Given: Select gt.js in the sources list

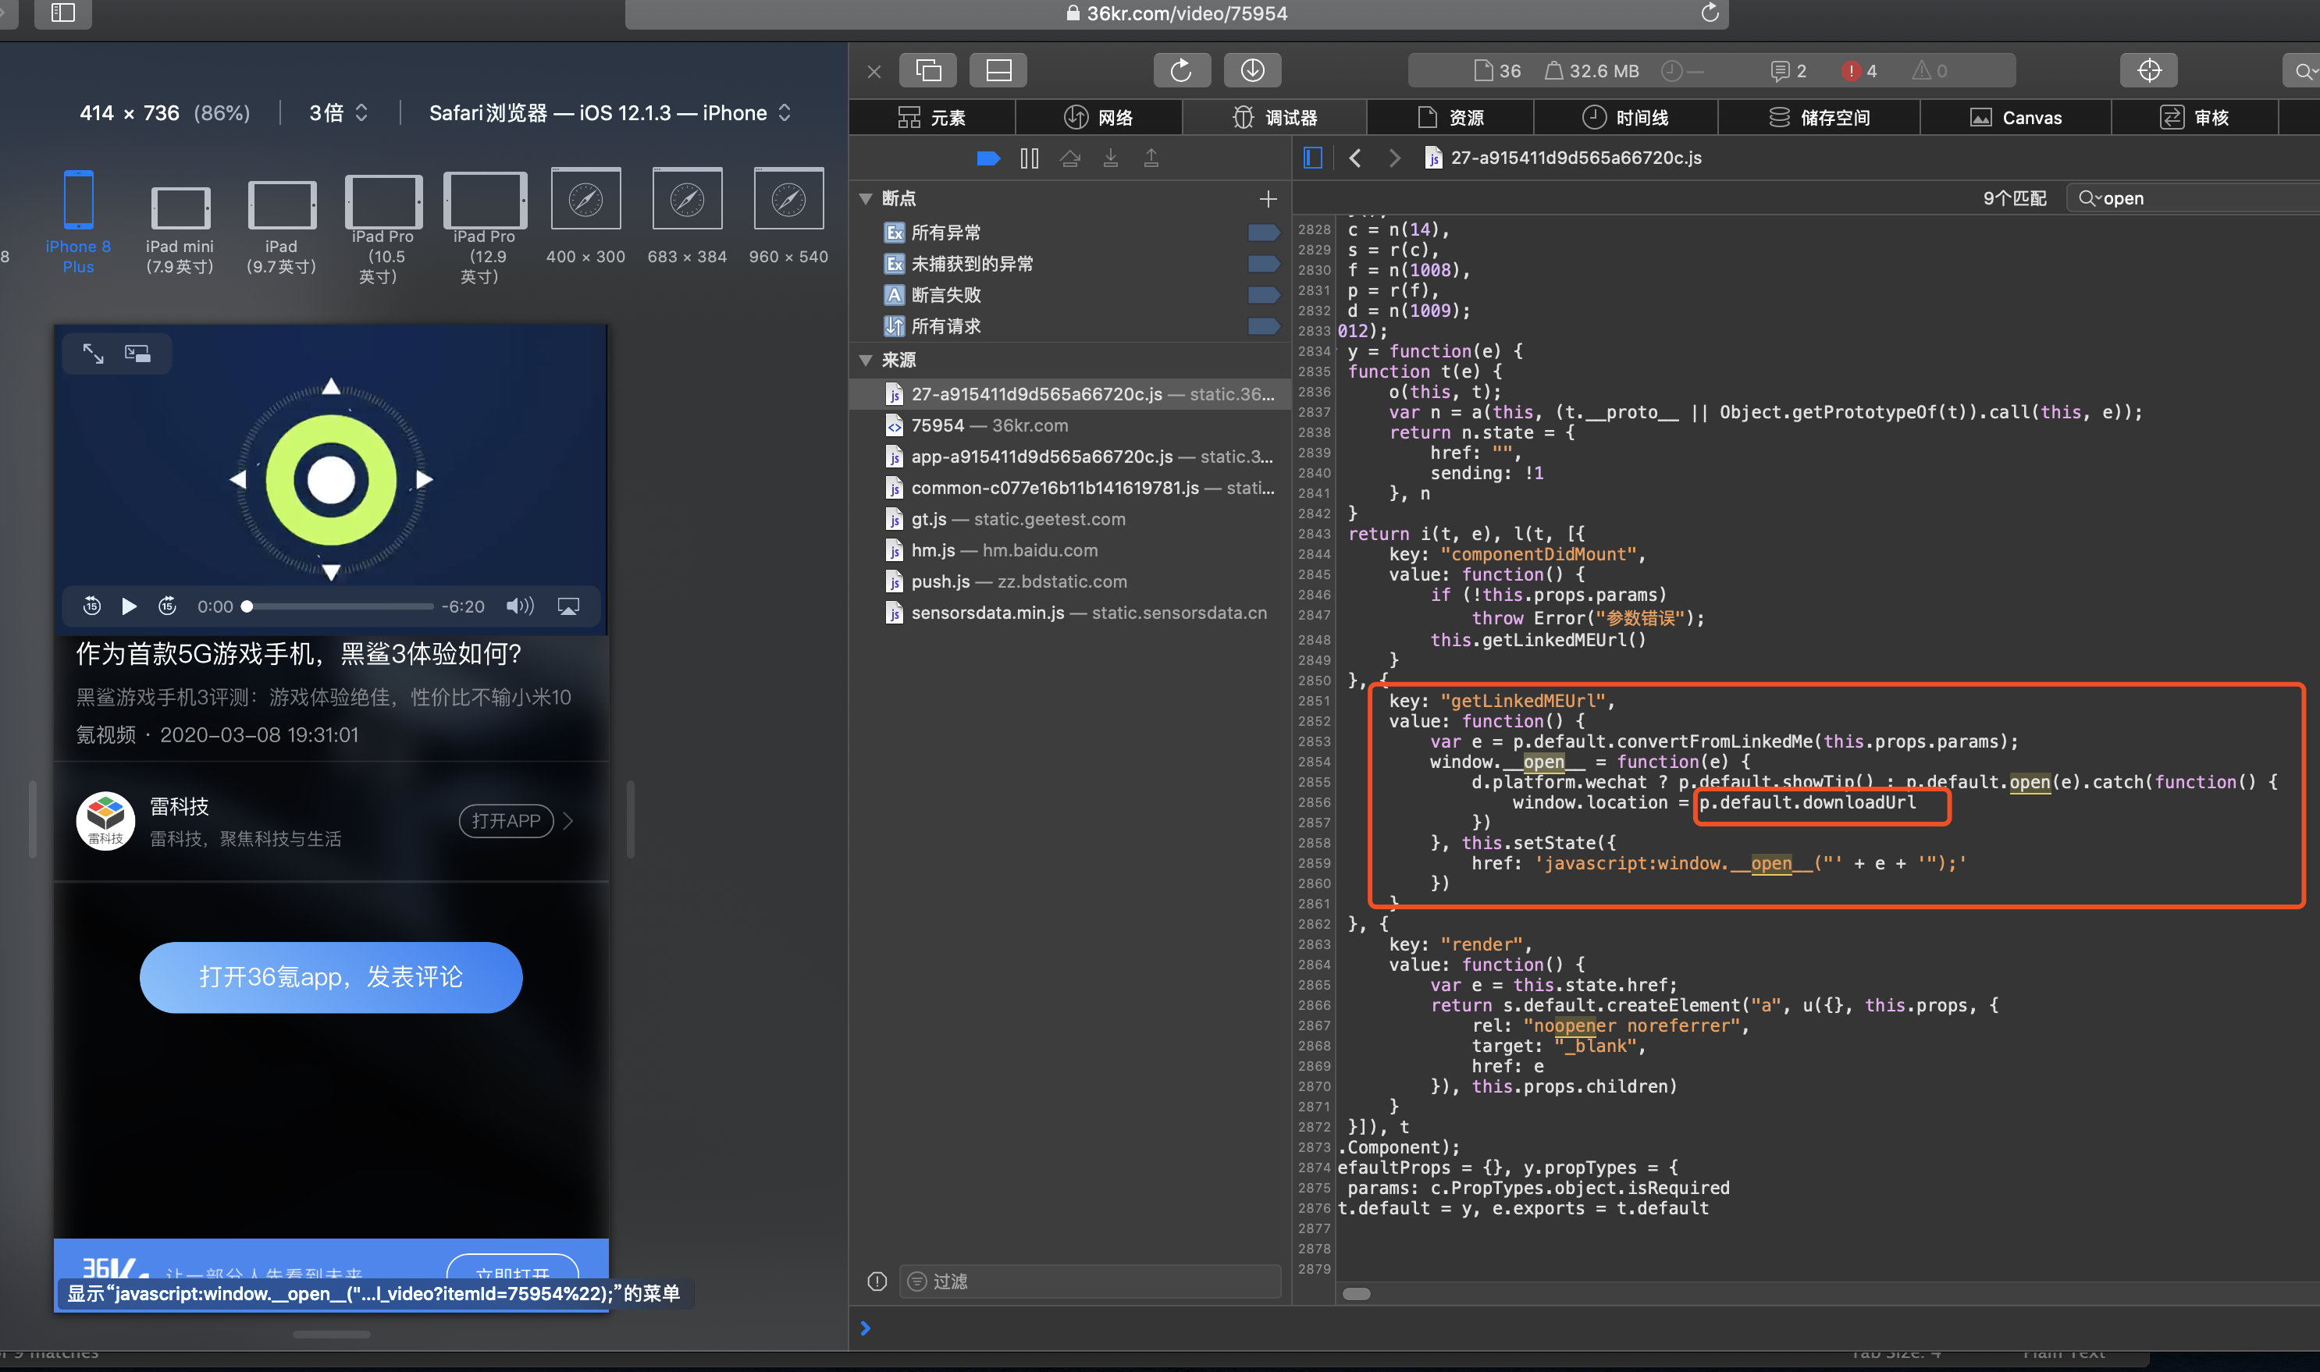Looking at the screenshot, I should coord(928,519).
